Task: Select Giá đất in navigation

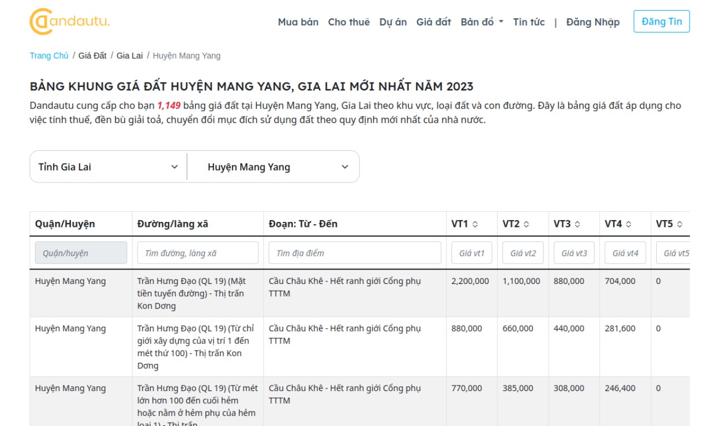Action: click(x=434, y=22)
